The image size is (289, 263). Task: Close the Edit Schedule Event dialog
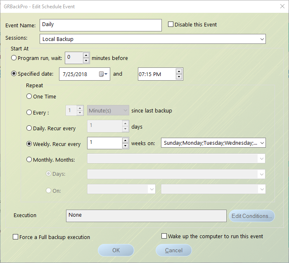[282, 6]
